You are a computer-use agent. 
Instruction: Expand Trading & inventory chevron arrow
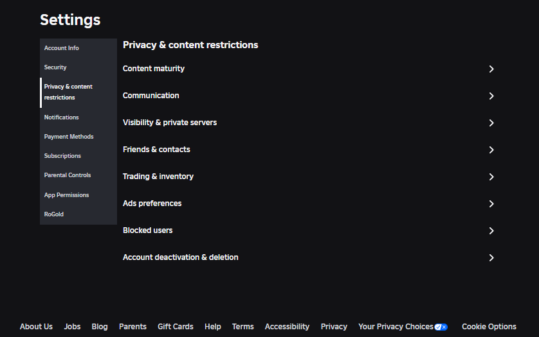[x=491, y=177]
